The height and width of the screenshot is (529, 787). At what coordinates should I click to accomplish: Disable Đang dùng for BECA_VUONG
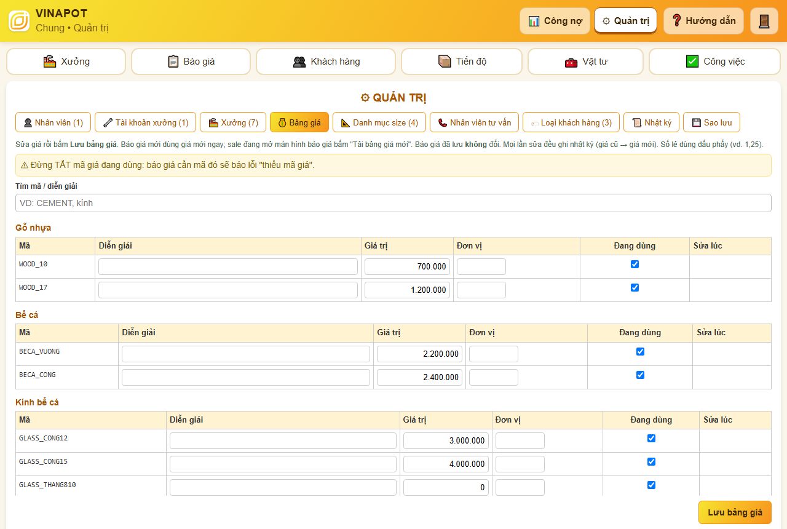[640, 352]
